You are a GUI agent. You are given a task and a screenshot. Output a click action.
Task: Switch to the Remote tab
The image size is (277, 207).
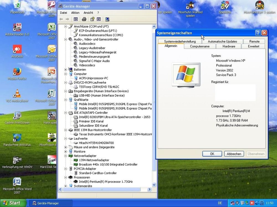tap(254, 41)
